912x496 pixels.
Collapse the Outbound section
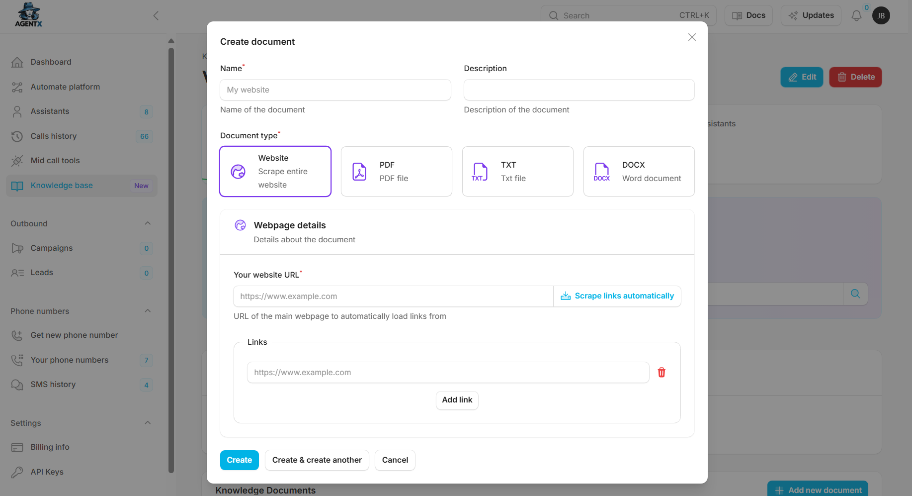pos(148,223)
